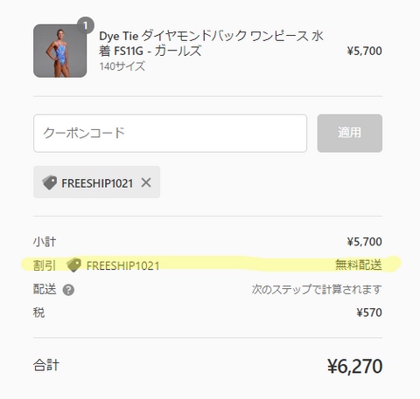Click the FREESHIP1021 coupon chip label
This screenshot has height=399, width=420.
97,183
